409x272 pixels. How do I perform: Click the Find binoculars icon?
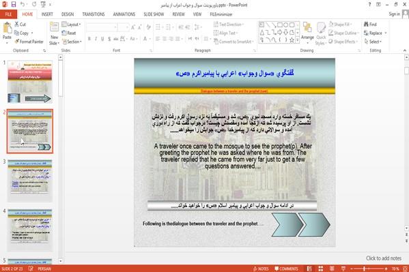[x=366, y=25]
